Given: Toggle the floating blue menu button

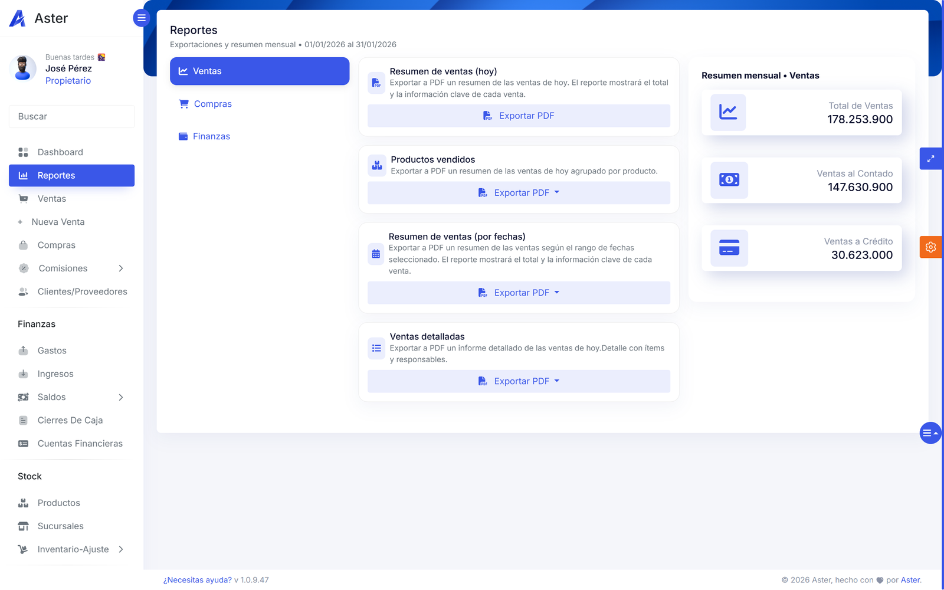Looking at the screenshot, I should coord(929,433).
